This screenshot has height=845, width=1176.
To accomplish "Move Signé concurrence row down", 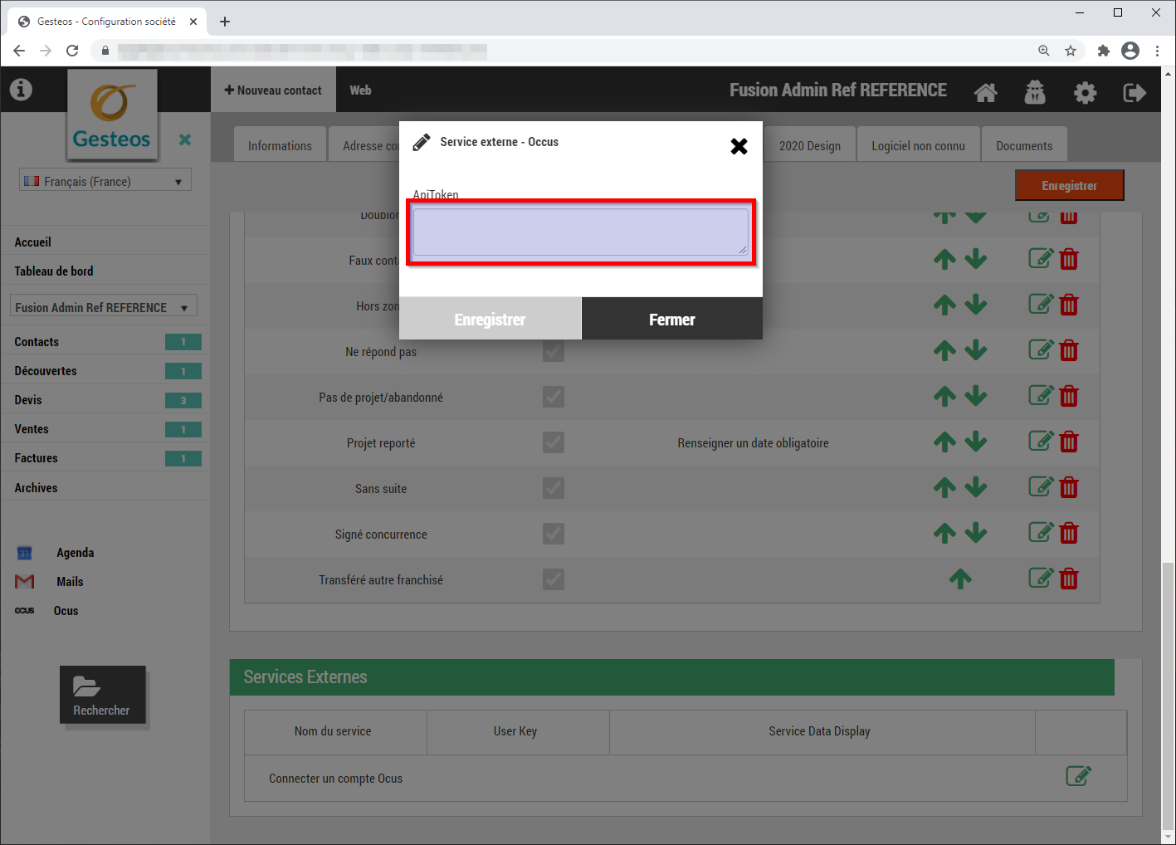I will (976, 533).
